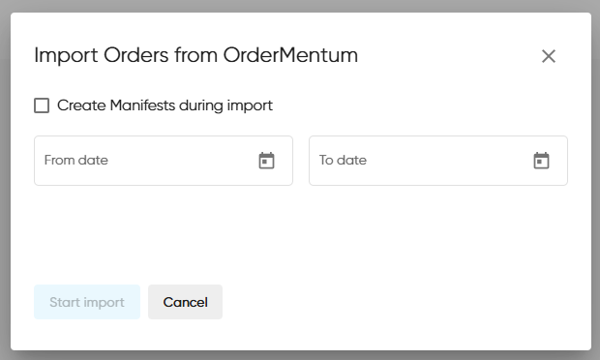Viewport: 600px width, 360px height.
Task: Close the Import Orders dialog with X
Action: pyautogui.click(x=549, y=56)
